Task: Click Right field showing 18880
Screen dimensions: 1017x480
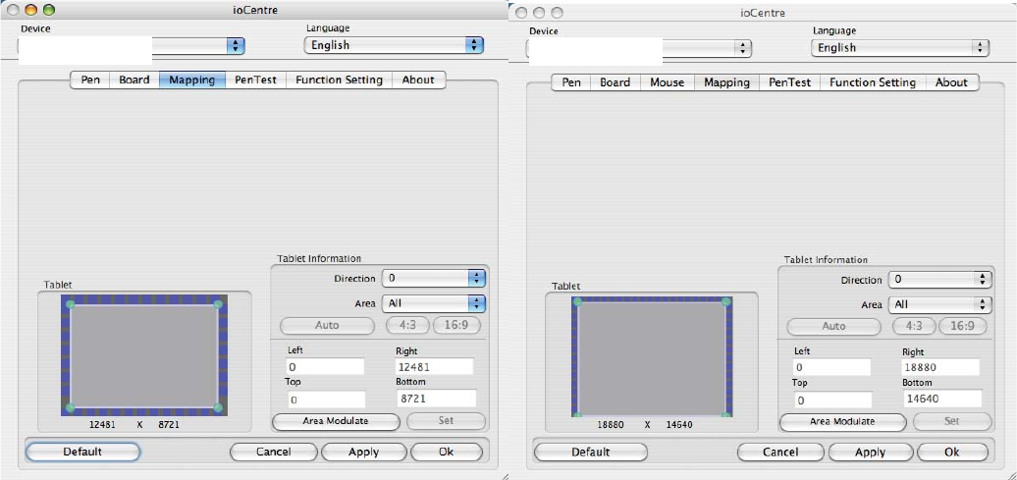Action: 941,367
